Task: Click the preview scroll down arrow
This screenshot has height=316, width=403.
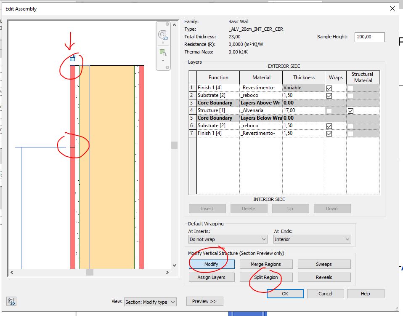Action: (x=174, y=265)
